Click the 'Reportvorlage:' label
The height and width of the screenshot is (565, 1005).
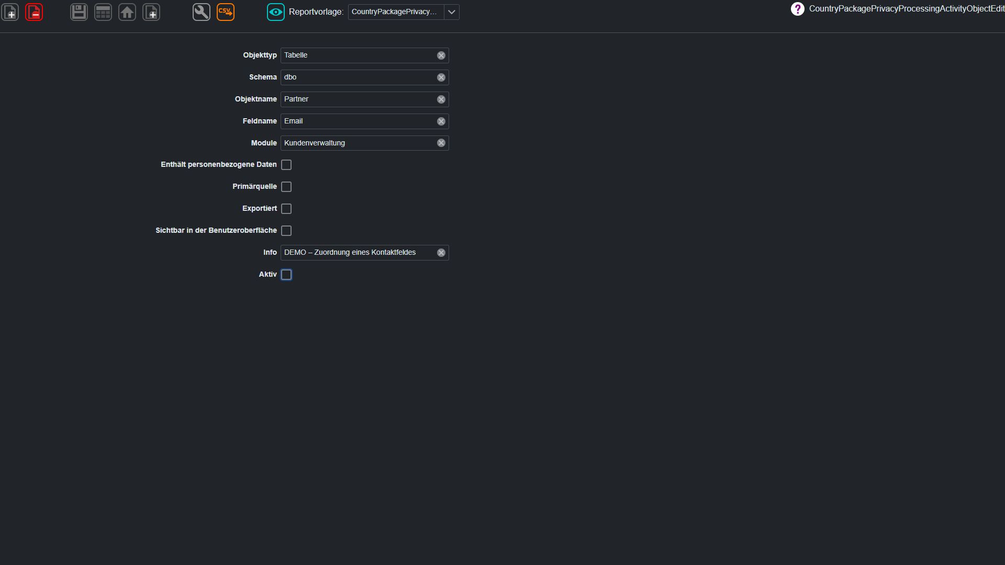(x=316, y=12)
